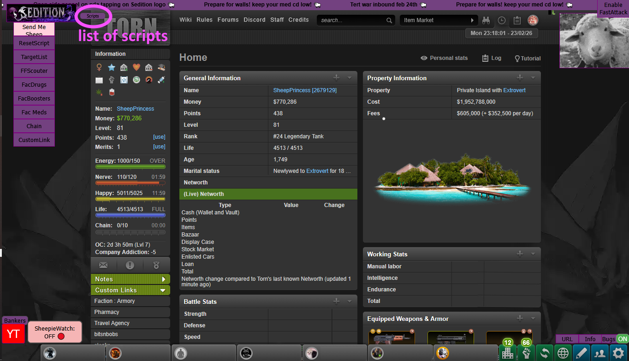Open the company building icon with badge 12
Screen dimensions: 629x361
pyautogui.click(x=508, y=353)
